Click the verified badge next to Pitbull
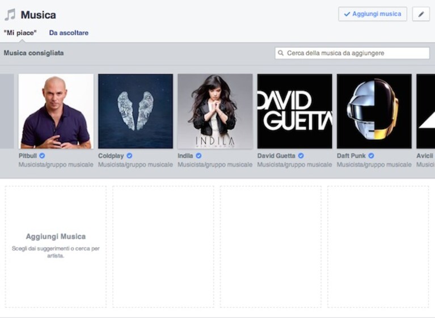The height and width of the screenshot is (318, 435). pyautogui.click(x=42, y=156)
